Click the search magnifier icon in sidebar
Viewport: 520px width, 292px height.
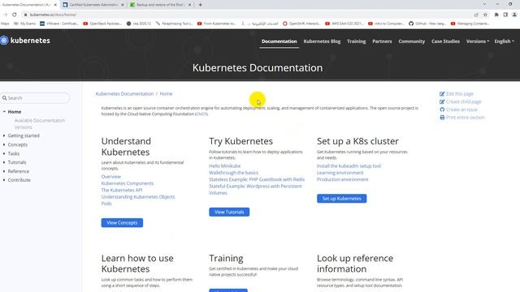(4, 98)
